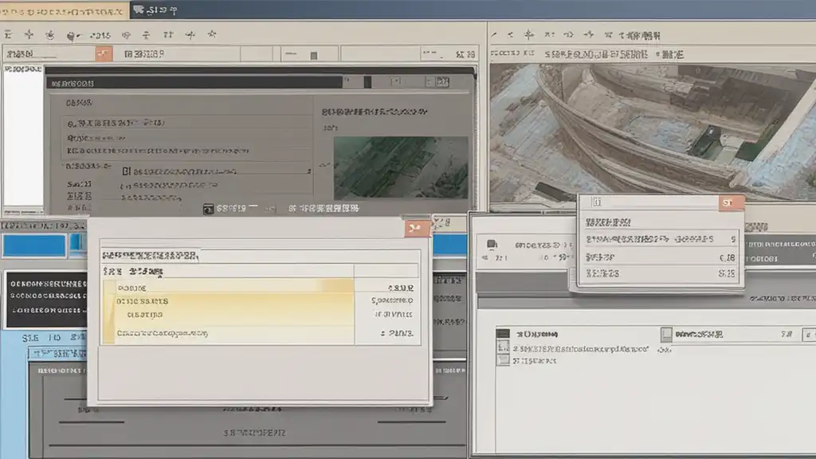This screenshot has height=459, width=816.
Task: Focus the first input field under the main toolbar
Action: (49, 53)
